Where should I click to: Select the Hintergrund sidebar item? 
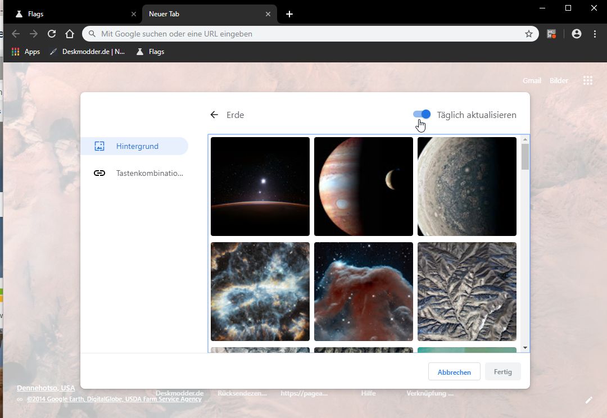click(134, 146)
